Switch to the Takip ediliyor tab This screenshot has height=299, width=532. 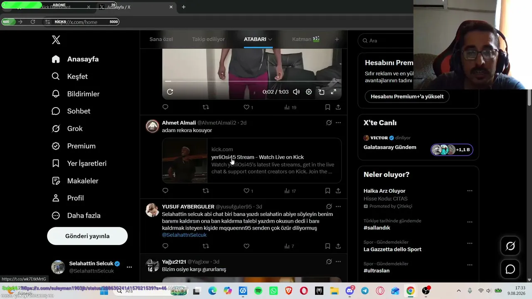(208, 39)
